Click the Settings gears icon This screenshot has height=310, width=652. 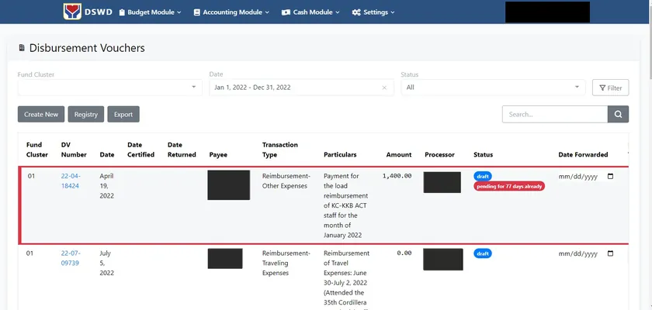pyautogui.click(x=356, y=12)
